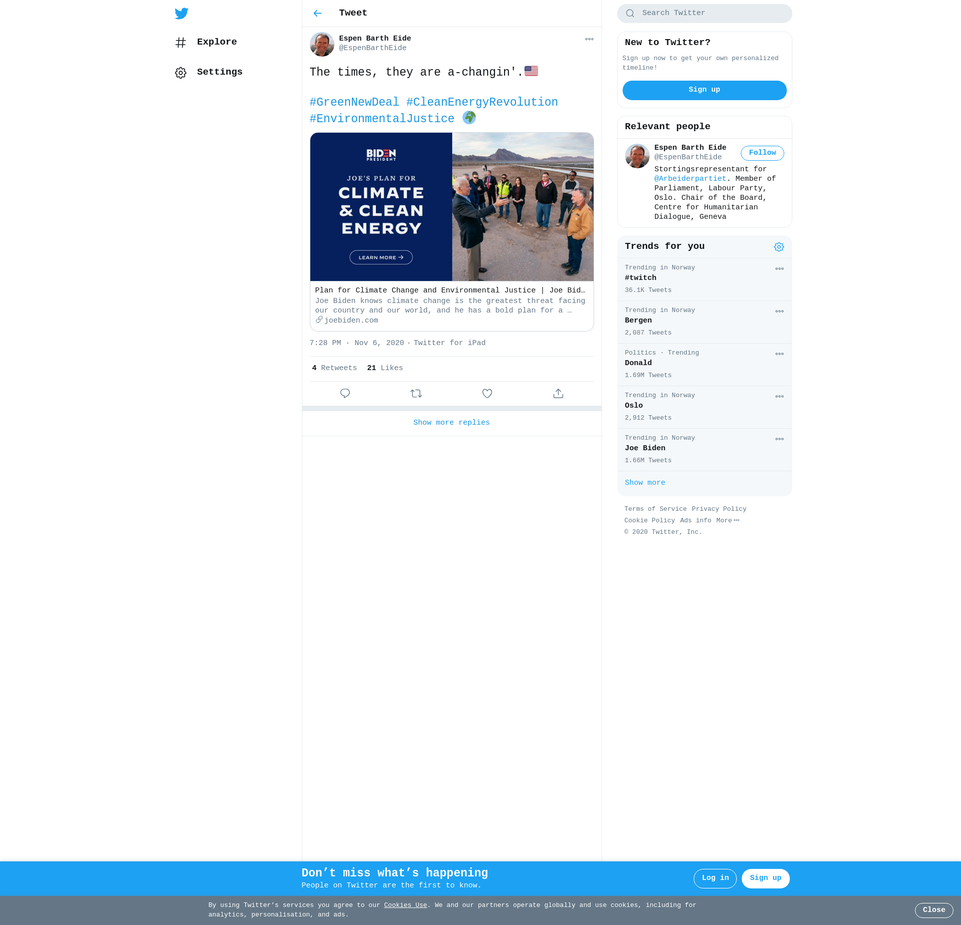Click the back arrow beside Tweet

317,14
